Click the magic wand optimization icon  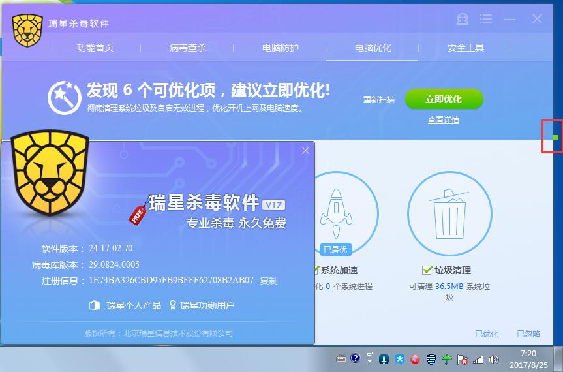point(65,98)
